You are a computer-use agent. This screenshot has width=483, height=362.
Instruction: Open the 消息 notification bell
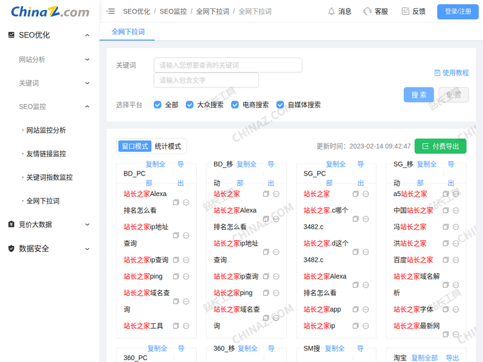331,11
